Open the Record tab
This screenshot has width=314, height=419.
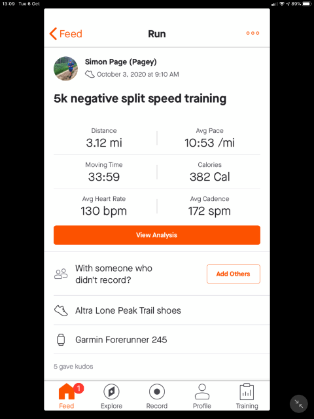(157, 396)
